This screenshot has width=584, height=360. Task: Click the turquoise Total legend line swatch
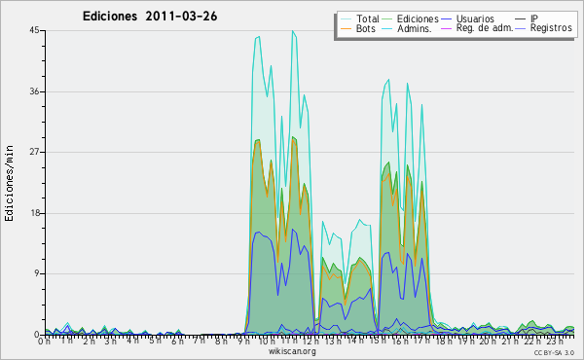(x=346, y=19)
